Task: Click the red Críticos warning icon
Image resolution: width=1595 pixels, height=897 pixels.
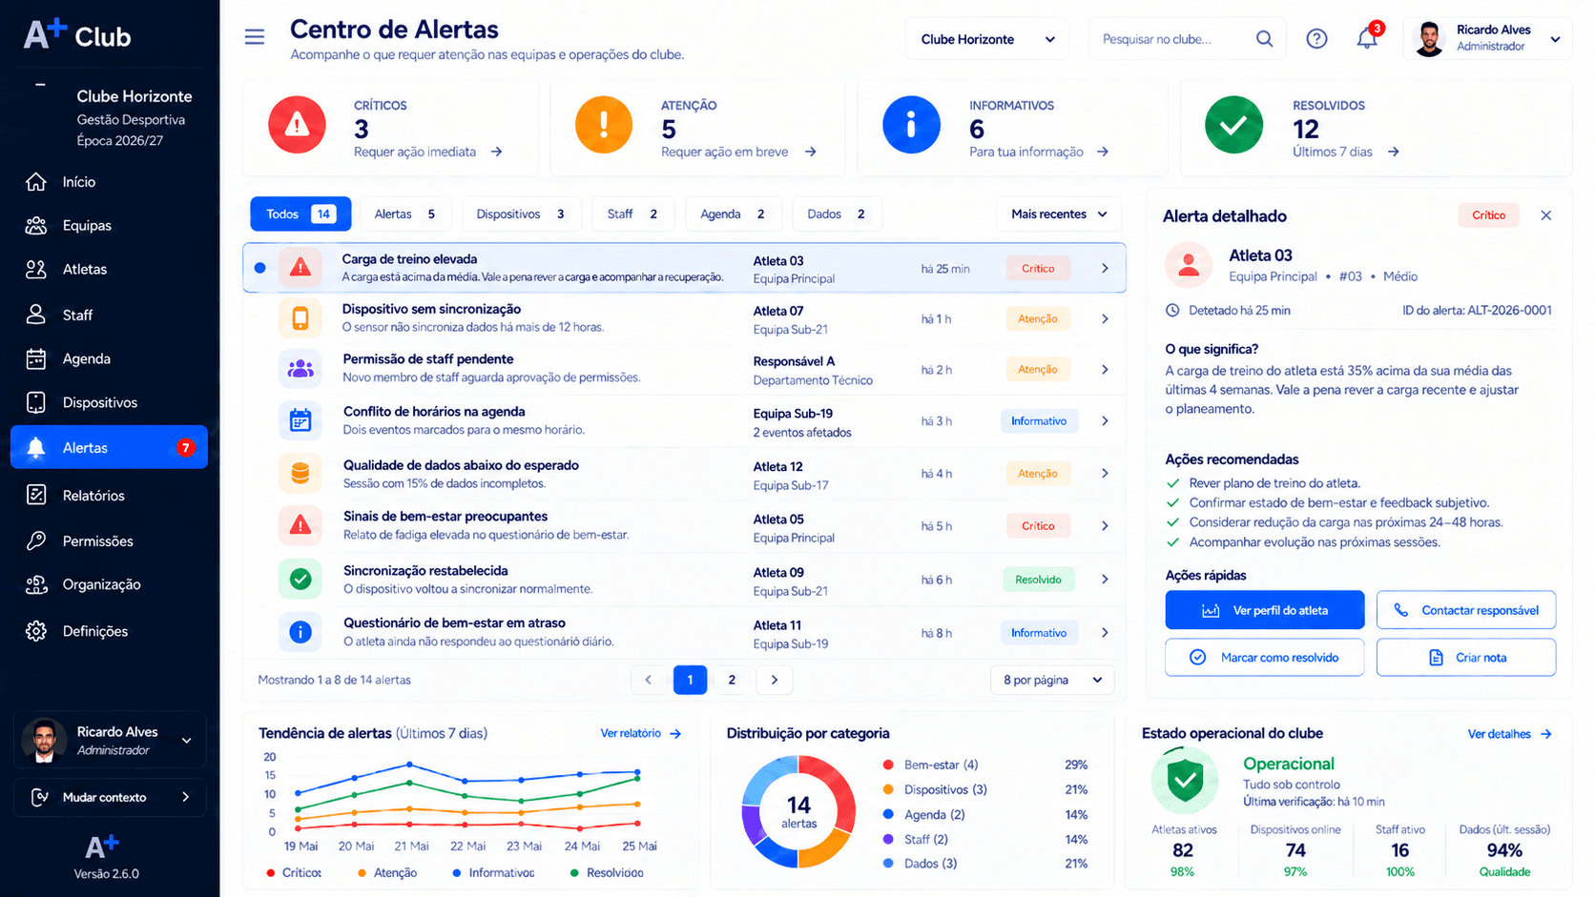Action: click(x=298, y=125)
